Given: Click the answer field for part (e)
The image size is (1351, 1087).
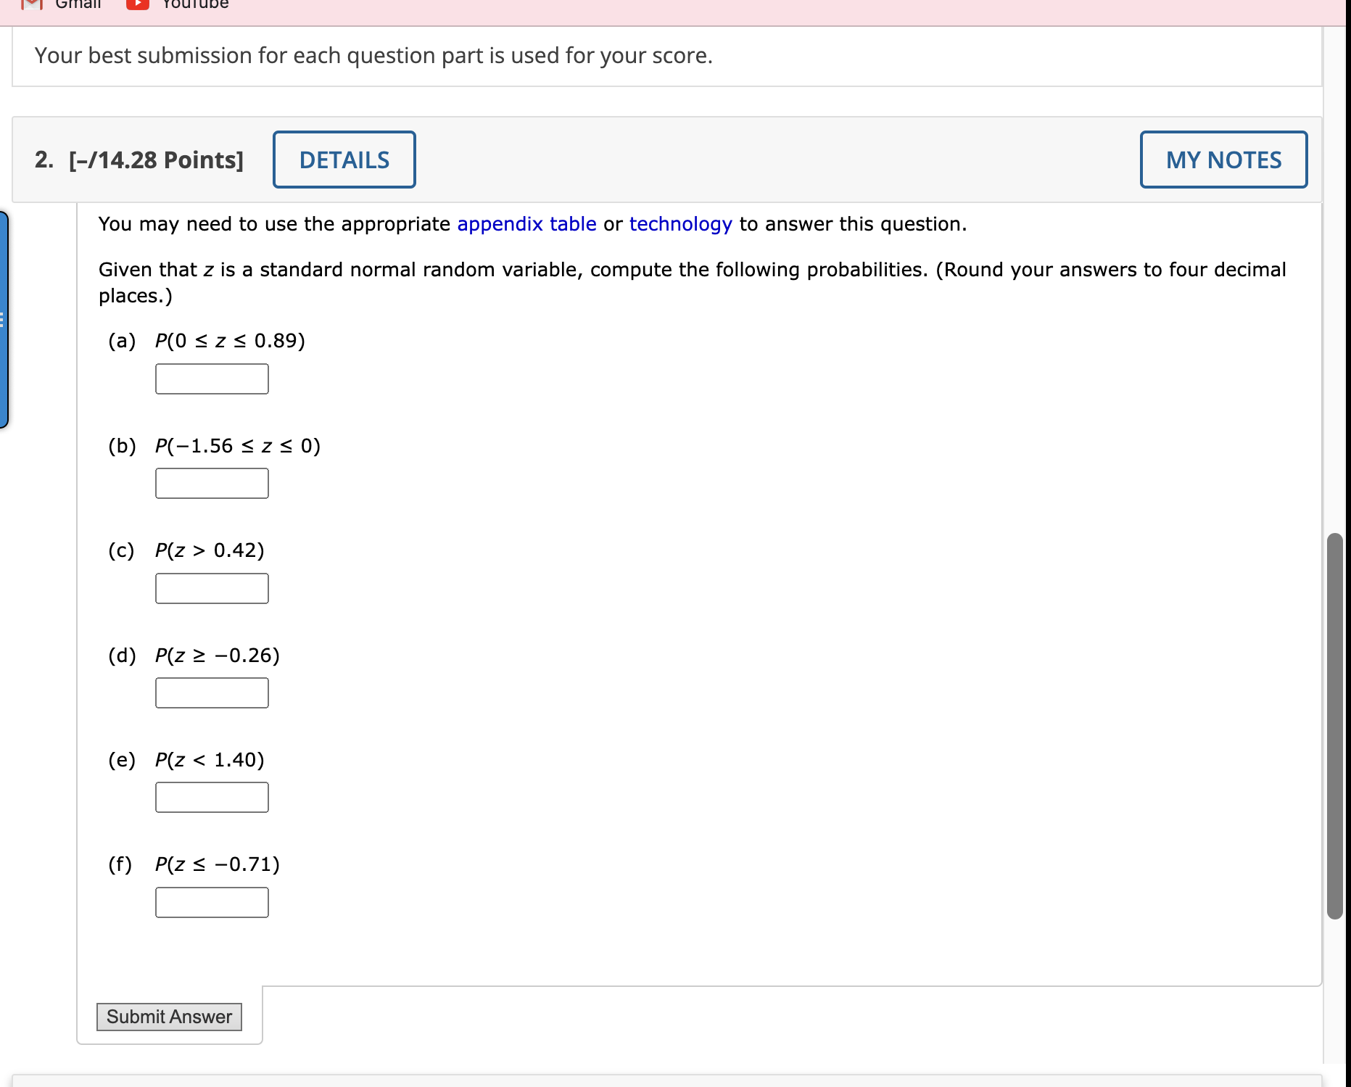Looking at the screenshot, I should [211, 797].
